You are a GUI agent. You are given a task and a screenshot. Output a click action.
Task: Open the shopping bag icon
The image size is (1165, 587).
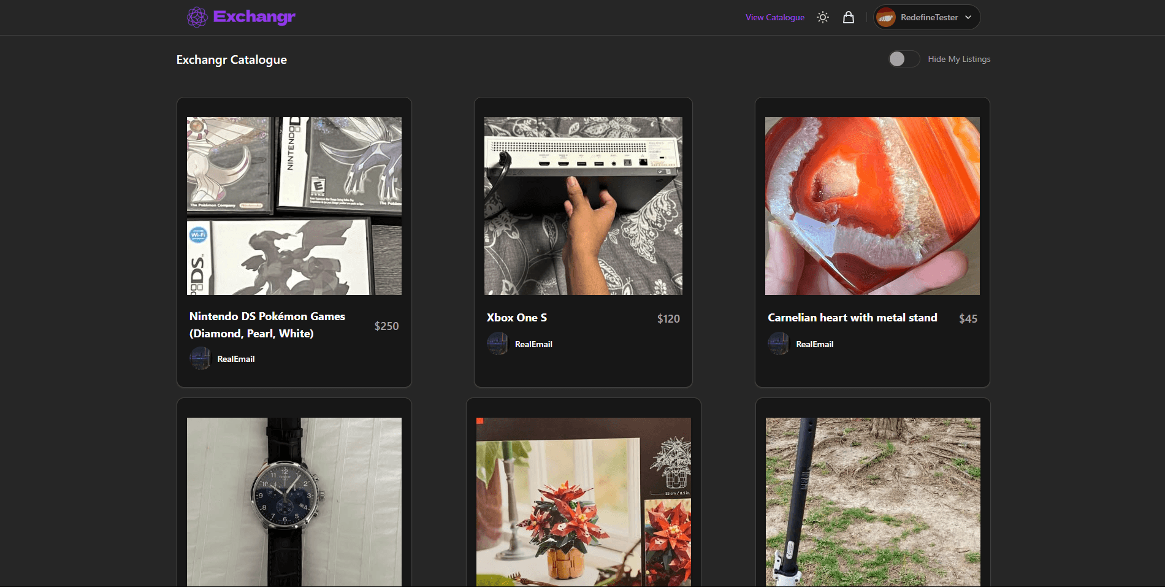point(849,17)
